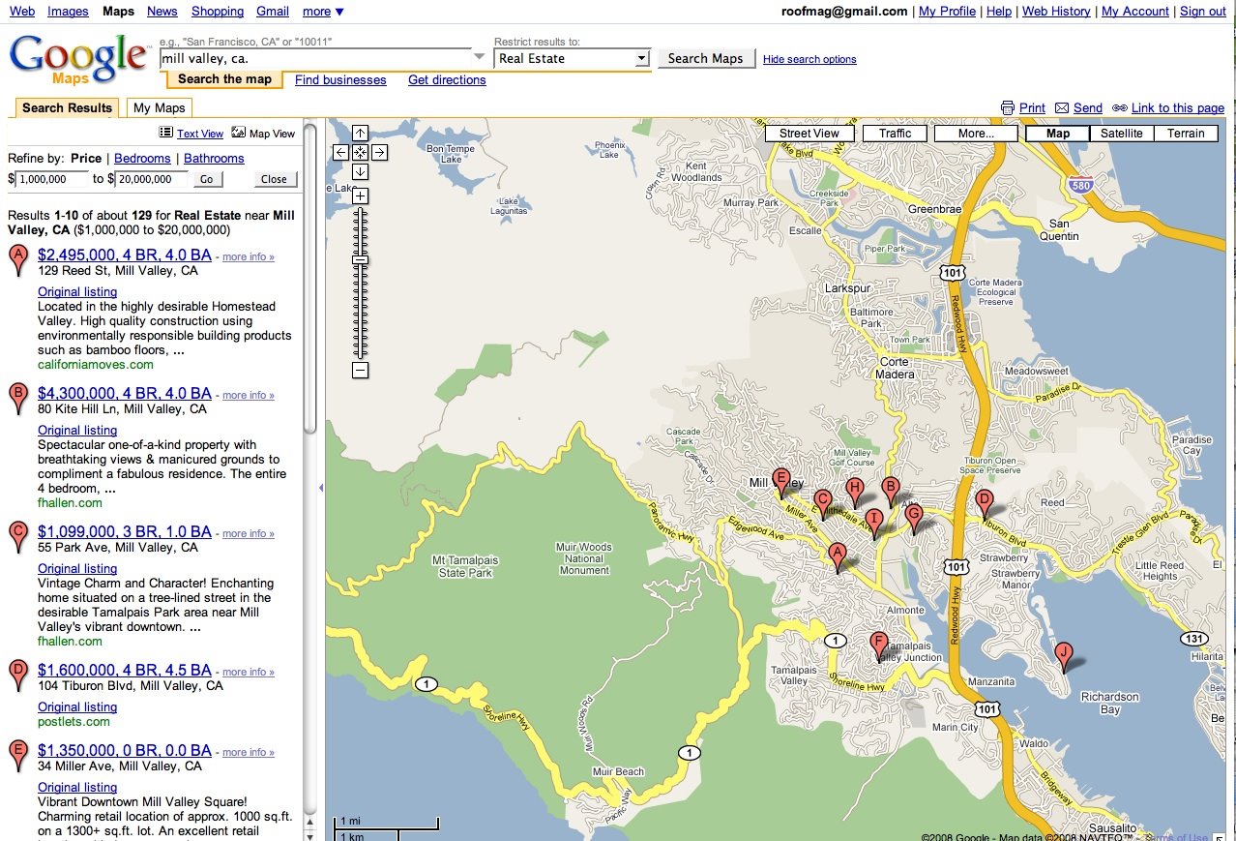1236x841 pixels.
Task: Zoom out with the minus button
Action: click(x=360, y=371)
